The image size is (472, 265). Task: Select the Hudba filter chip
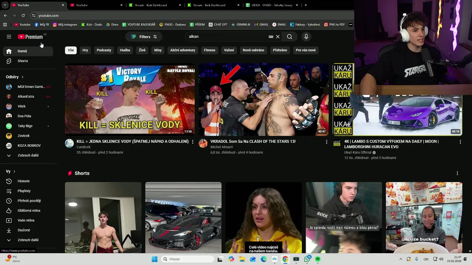click(125, 50)
